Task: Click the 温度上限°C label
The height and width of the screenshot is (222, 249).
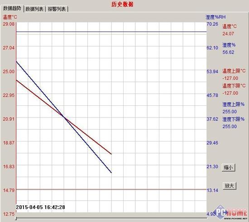Action: click(x=234, y=71)
